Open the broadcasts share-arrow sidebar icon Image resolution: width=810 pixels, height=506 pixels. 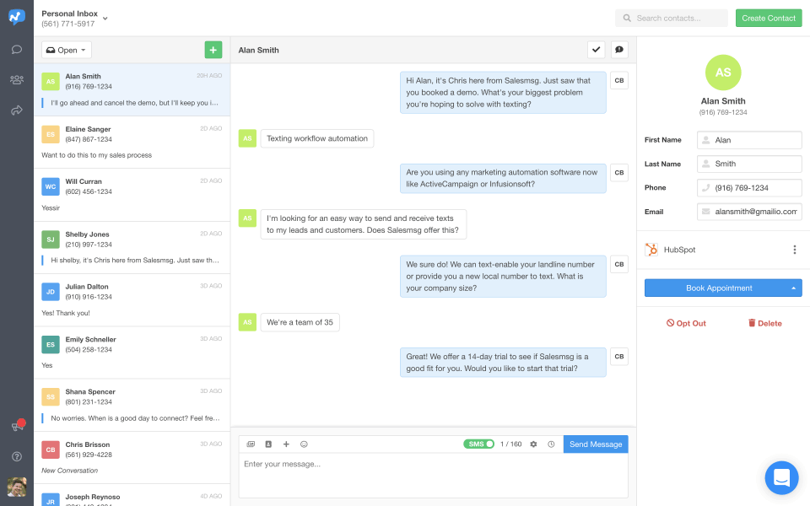click(x=17, y=110)
